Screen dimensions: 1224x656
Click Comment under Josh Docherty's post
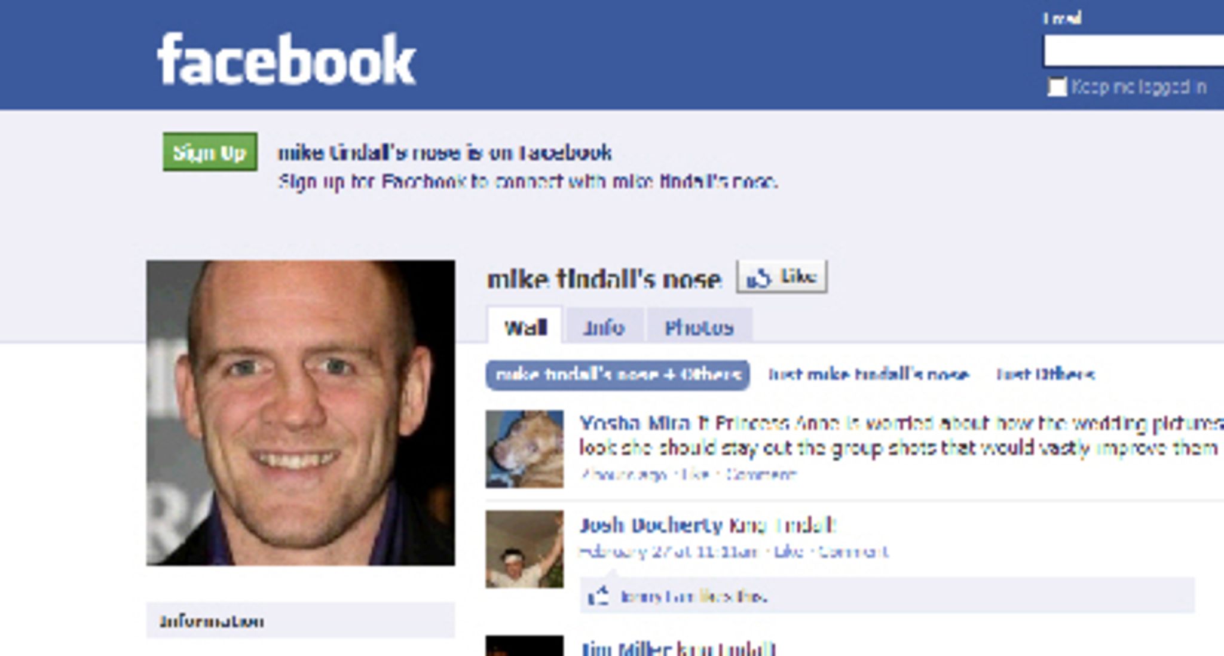pos(853,551)
